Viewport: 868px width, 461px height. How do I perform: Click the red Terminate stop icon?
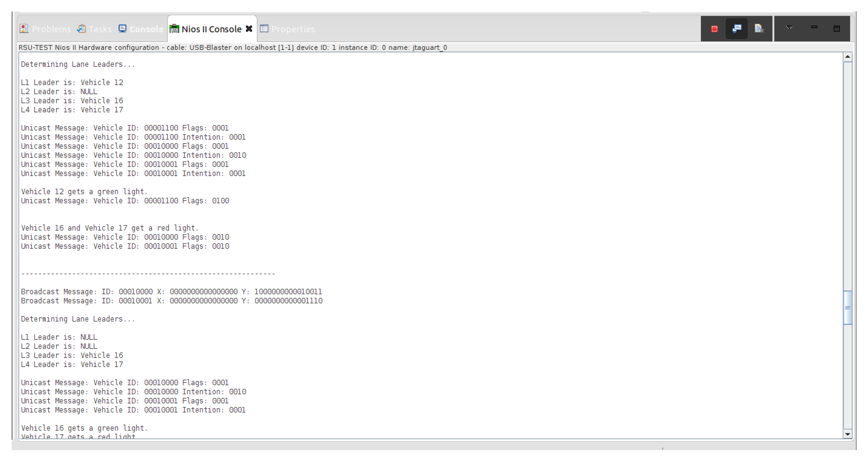[x=714, y=29]
